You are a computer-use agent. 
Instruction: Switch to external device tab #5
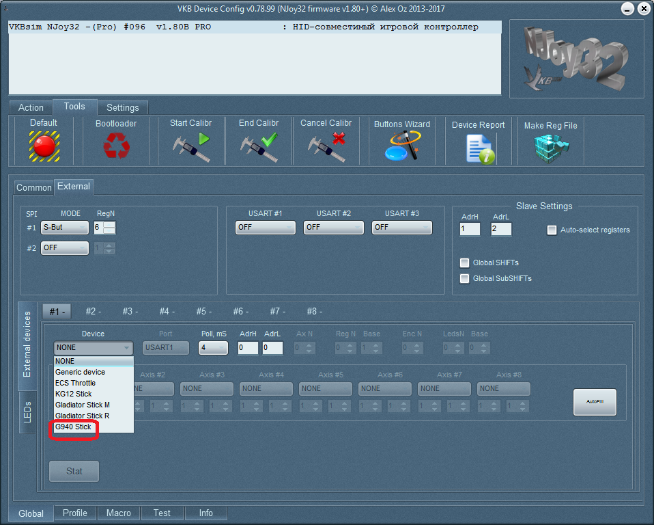pyautogui.click(x=204, y=312)
